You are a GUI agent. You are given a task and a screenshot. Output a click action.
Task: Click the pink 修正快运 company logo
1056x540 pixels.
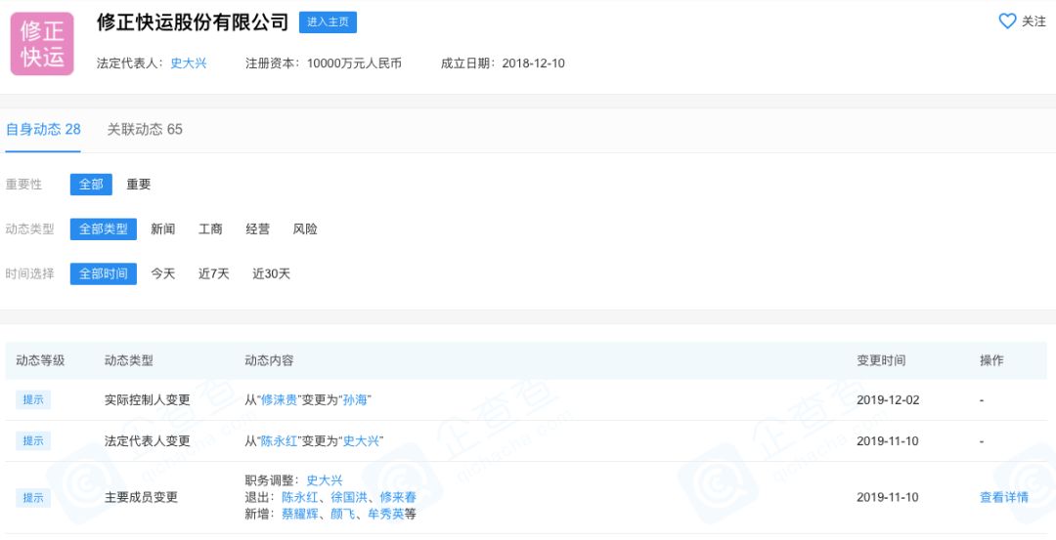[x=42, y=44]
